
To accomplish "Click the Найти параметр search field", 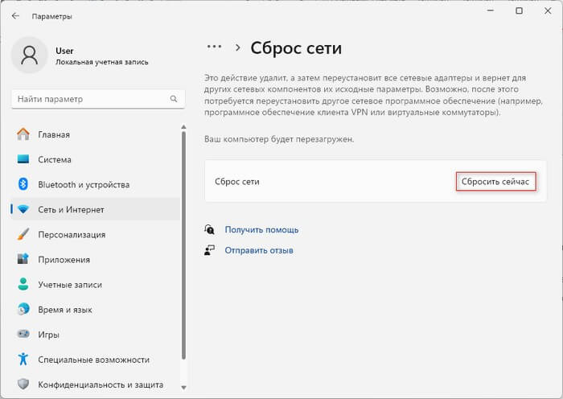I will pos(88,99).
